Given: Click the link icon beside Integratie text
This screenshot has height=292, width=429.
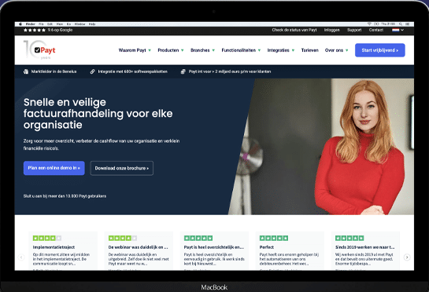Looking at the screenshot, I should [x=92, y=71].
